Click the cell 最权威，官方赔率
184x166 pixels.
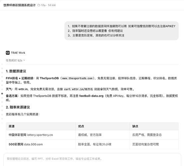pos(103,135)
